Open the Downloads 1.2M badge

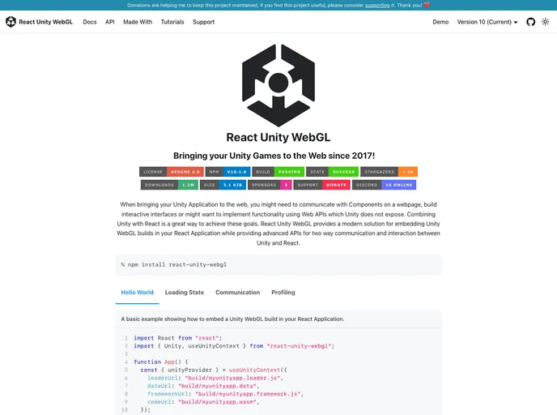tap(169, 185)
